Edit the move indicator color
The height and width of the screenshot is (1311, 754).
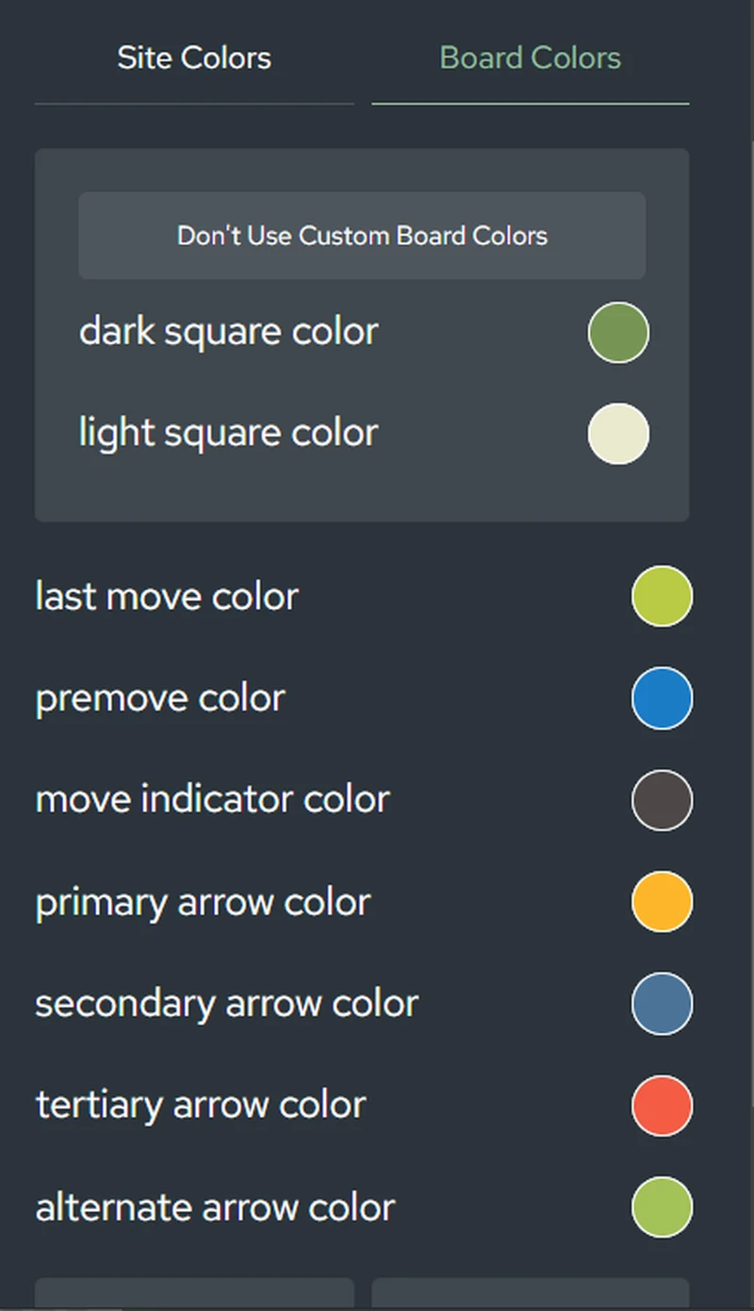pyautogui.click(x=661, y=799)
